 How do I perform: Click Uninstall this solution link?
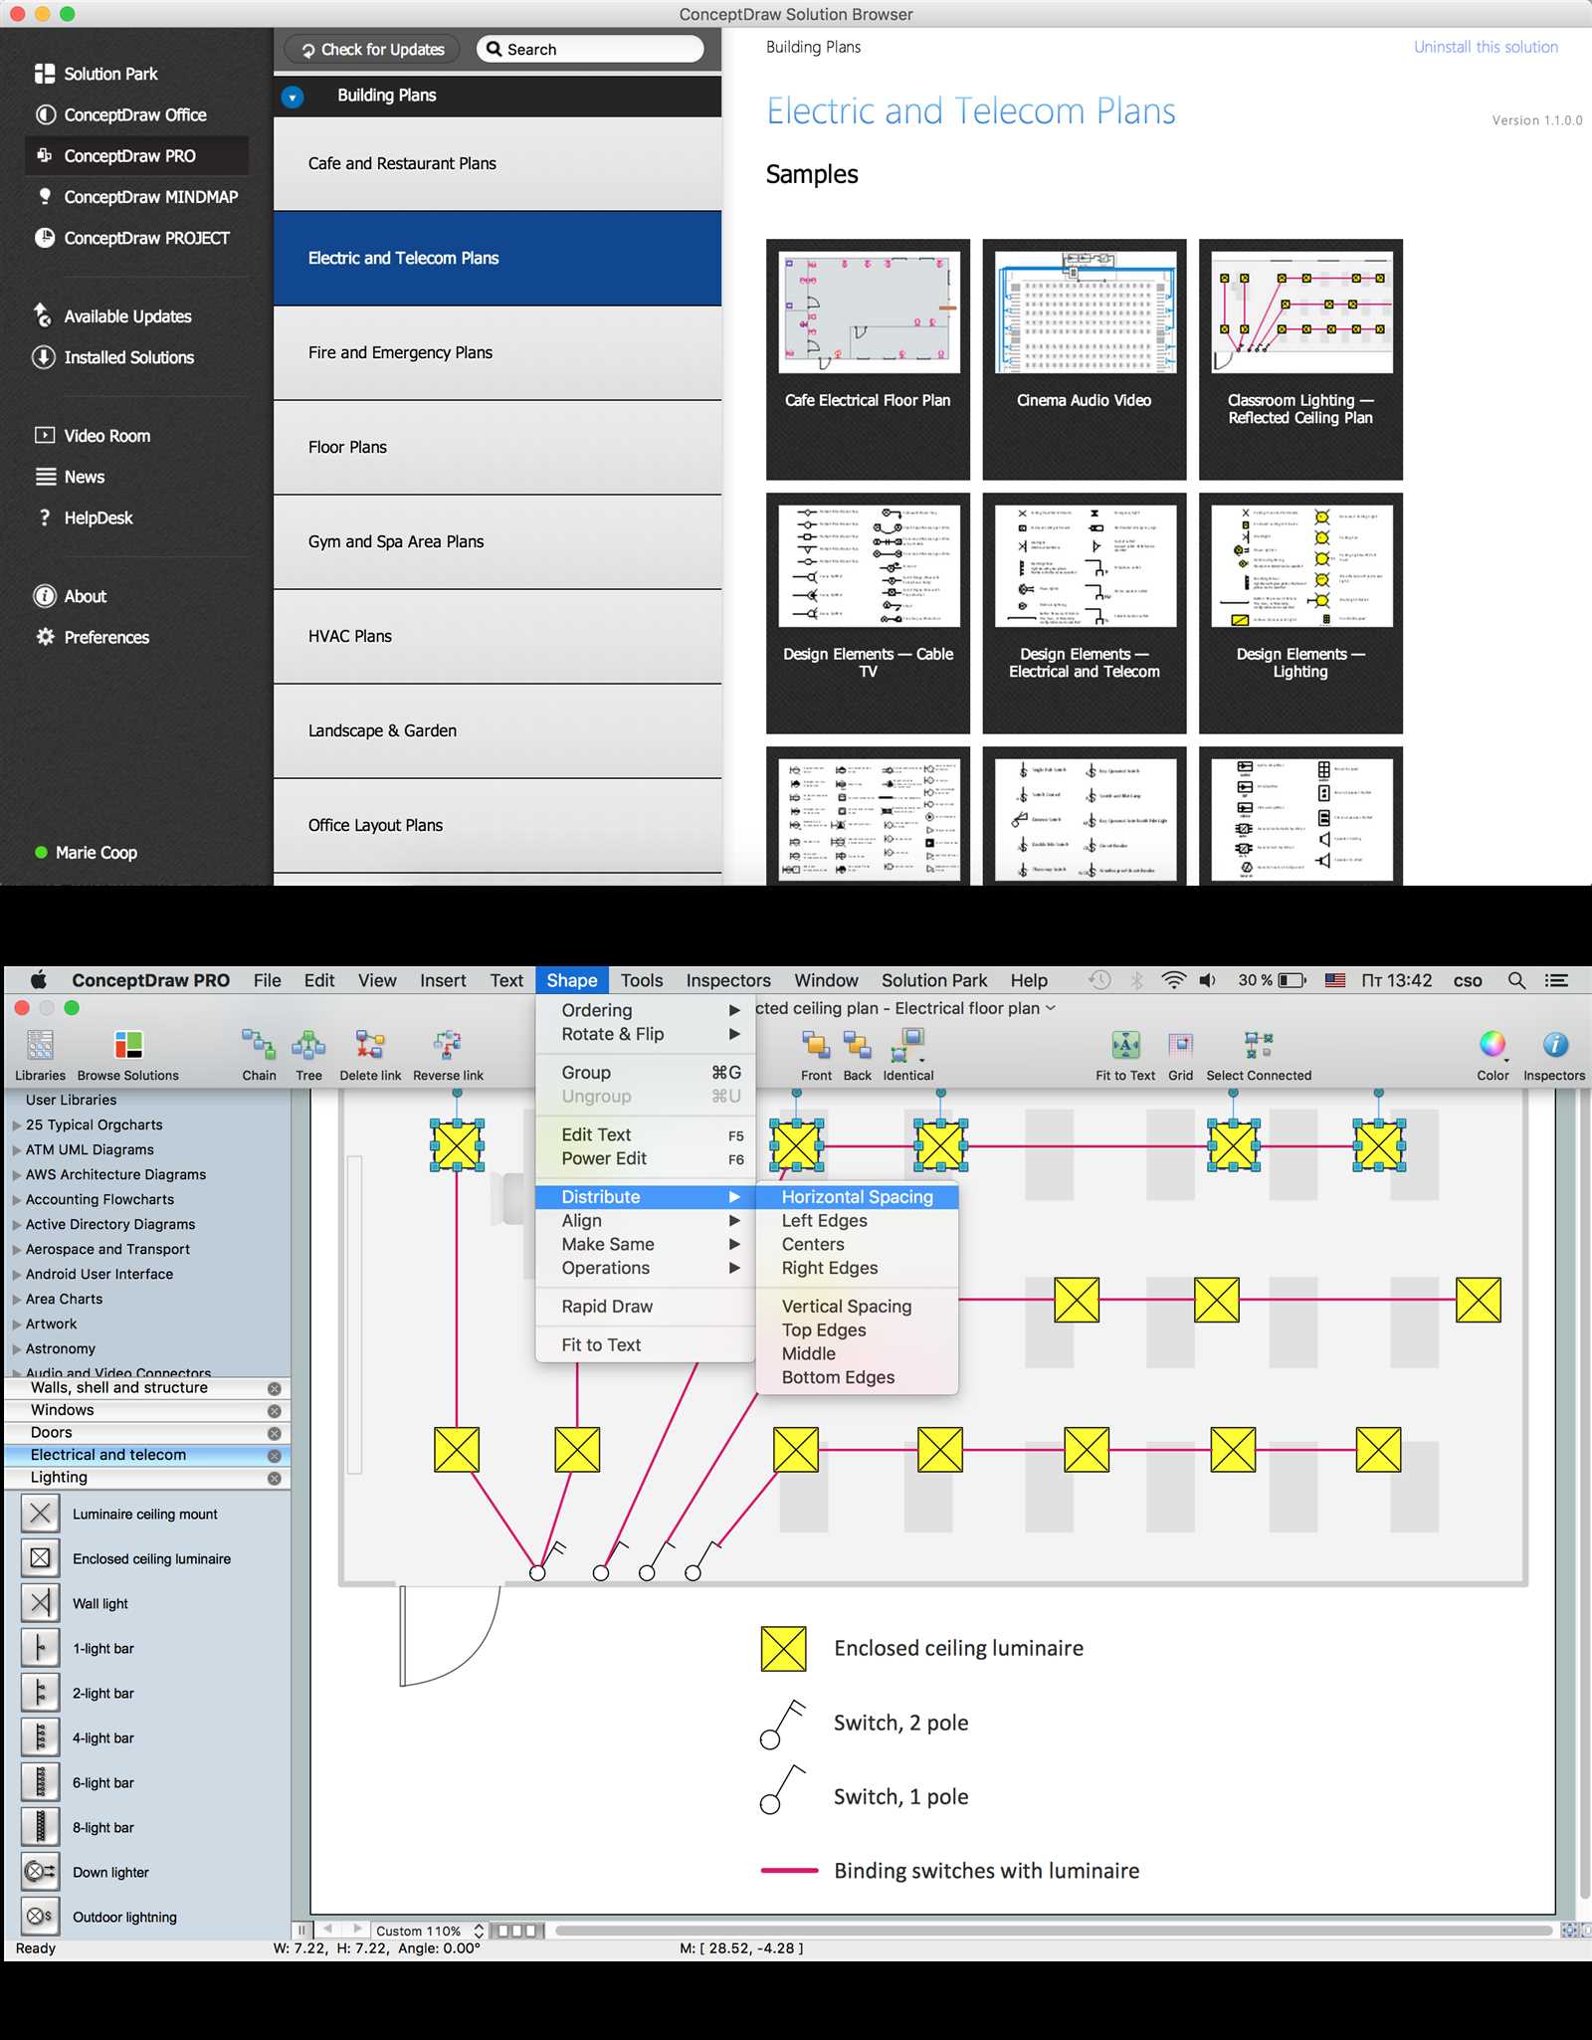pyautogui.click(x=1486, y=47)
